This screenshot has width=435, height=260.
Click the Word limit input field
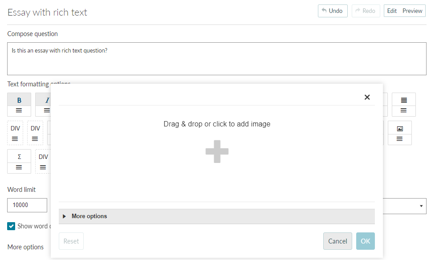[x=27, y=205]
